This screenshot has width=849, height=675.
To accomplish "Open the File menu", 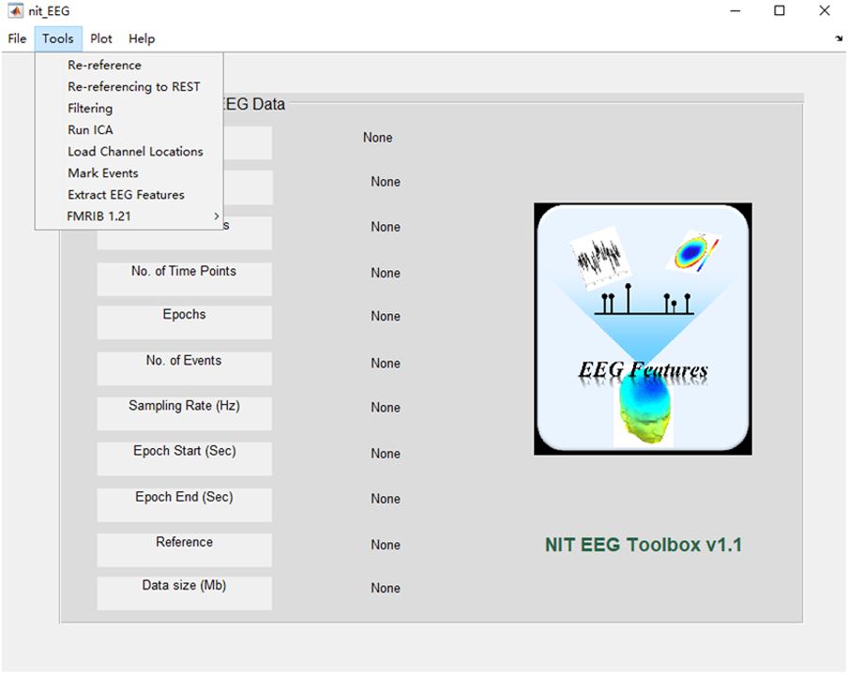I will [x=17, y=39].
